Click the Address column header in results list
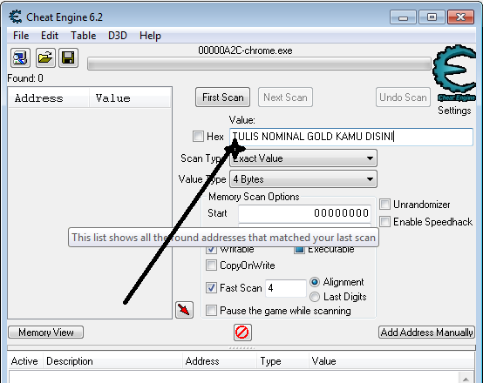 [x=49, y=98]
